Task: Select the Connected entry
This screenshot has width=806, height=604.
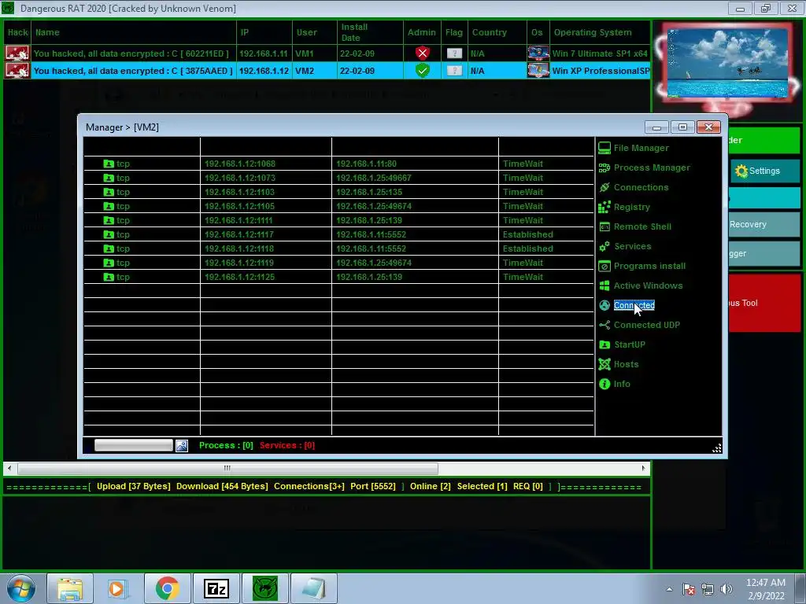Action: [634, 305]
